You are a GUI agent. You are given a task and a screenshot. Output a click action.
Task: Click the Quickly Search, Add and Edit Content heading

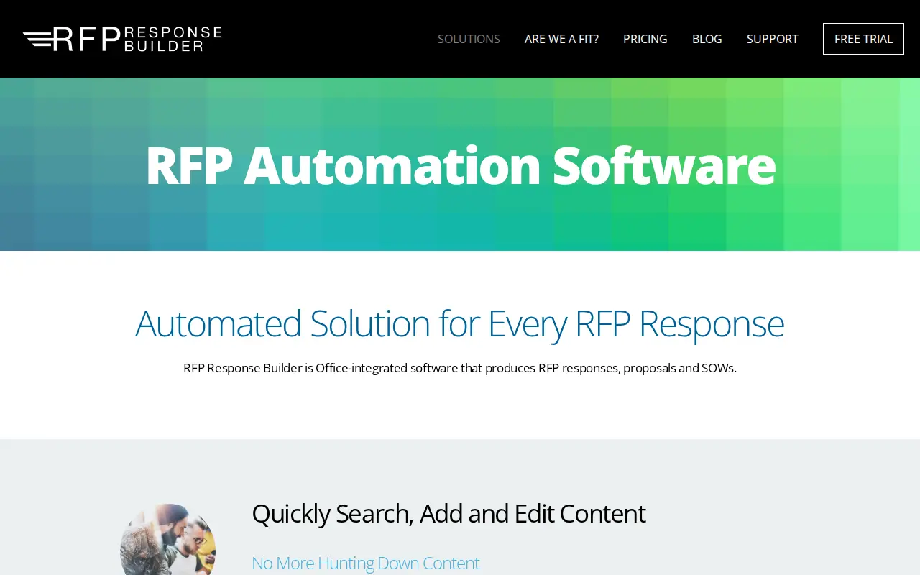pyautogui.click(x=448, y=513)
